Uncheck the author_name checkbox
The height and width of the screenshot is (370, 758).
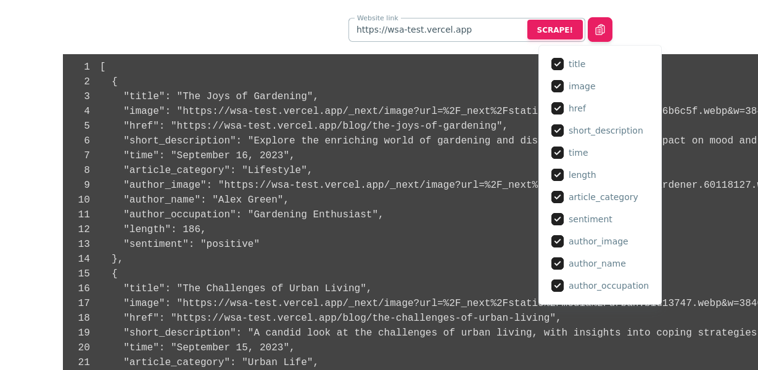pos(558,263)
